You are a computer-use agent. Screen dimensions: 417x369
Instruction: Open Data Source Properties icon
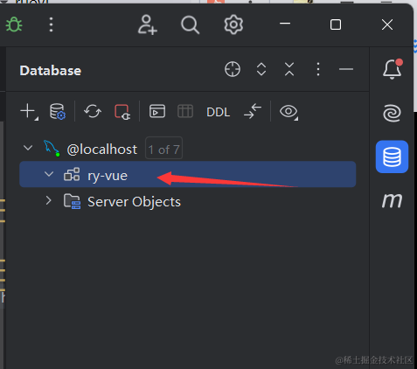58,111
